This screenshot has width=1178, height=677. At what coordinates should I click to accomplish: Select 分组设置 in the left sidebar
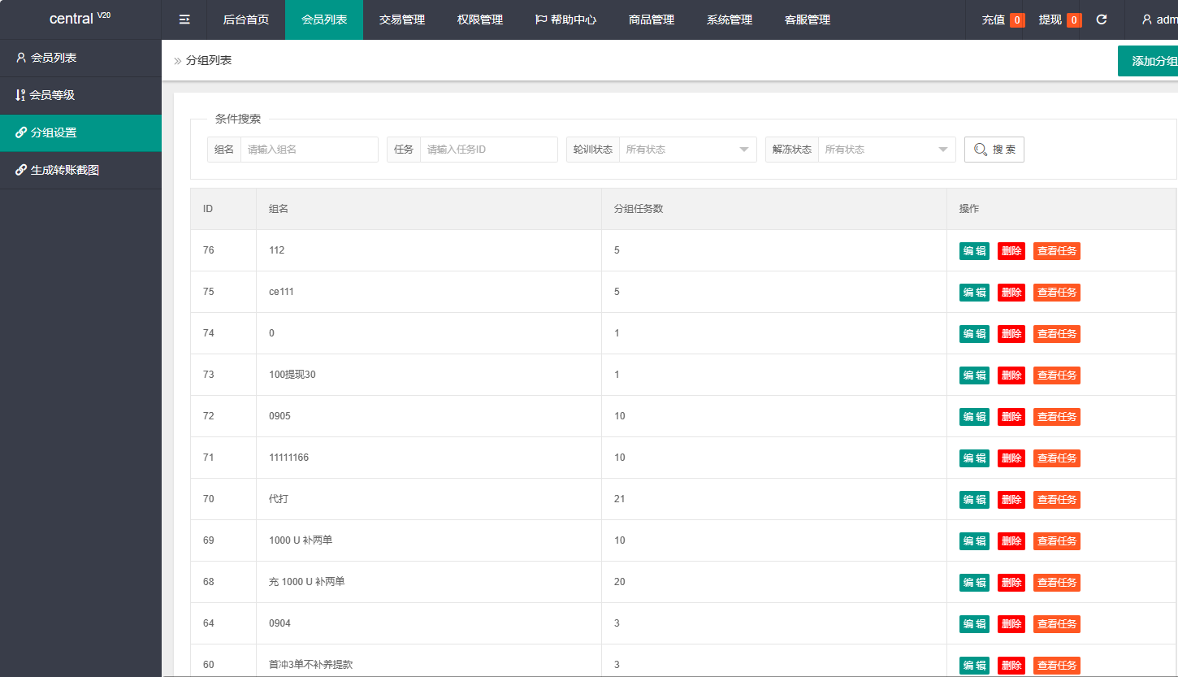[x=80, y=132]
